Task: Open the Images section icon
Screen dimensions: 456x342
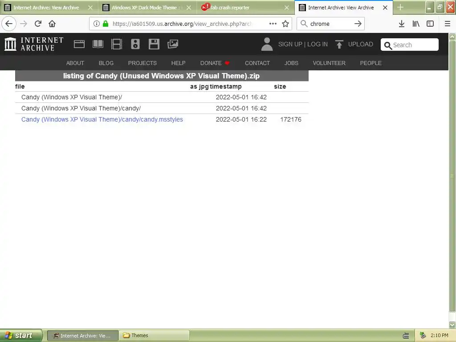Action: 173,44
